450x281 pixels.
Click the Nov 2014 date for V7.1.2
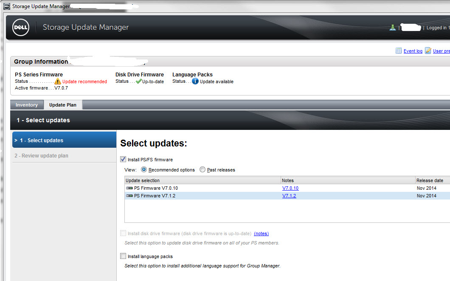[427, 196]
